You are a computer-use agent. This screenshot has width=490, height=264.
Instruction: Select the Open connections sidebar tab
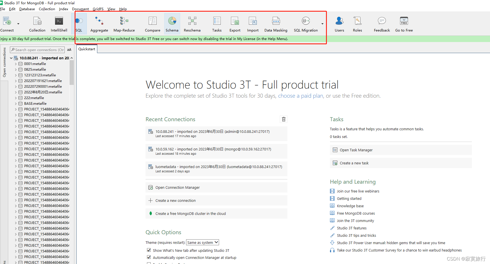point(4,62)
